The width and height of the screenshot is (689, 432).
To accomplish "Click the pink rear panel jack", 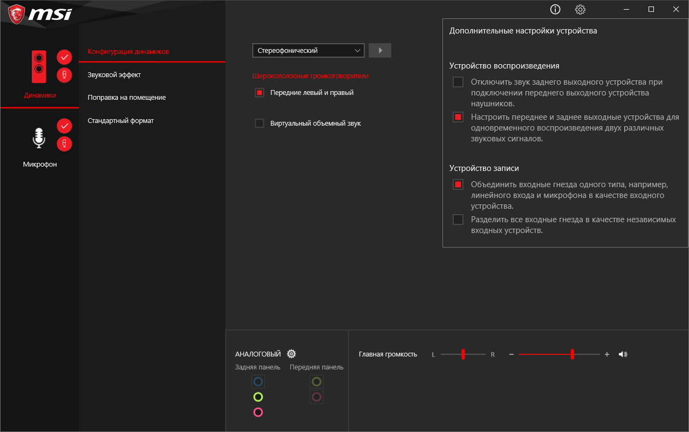I will coord(258,413).
